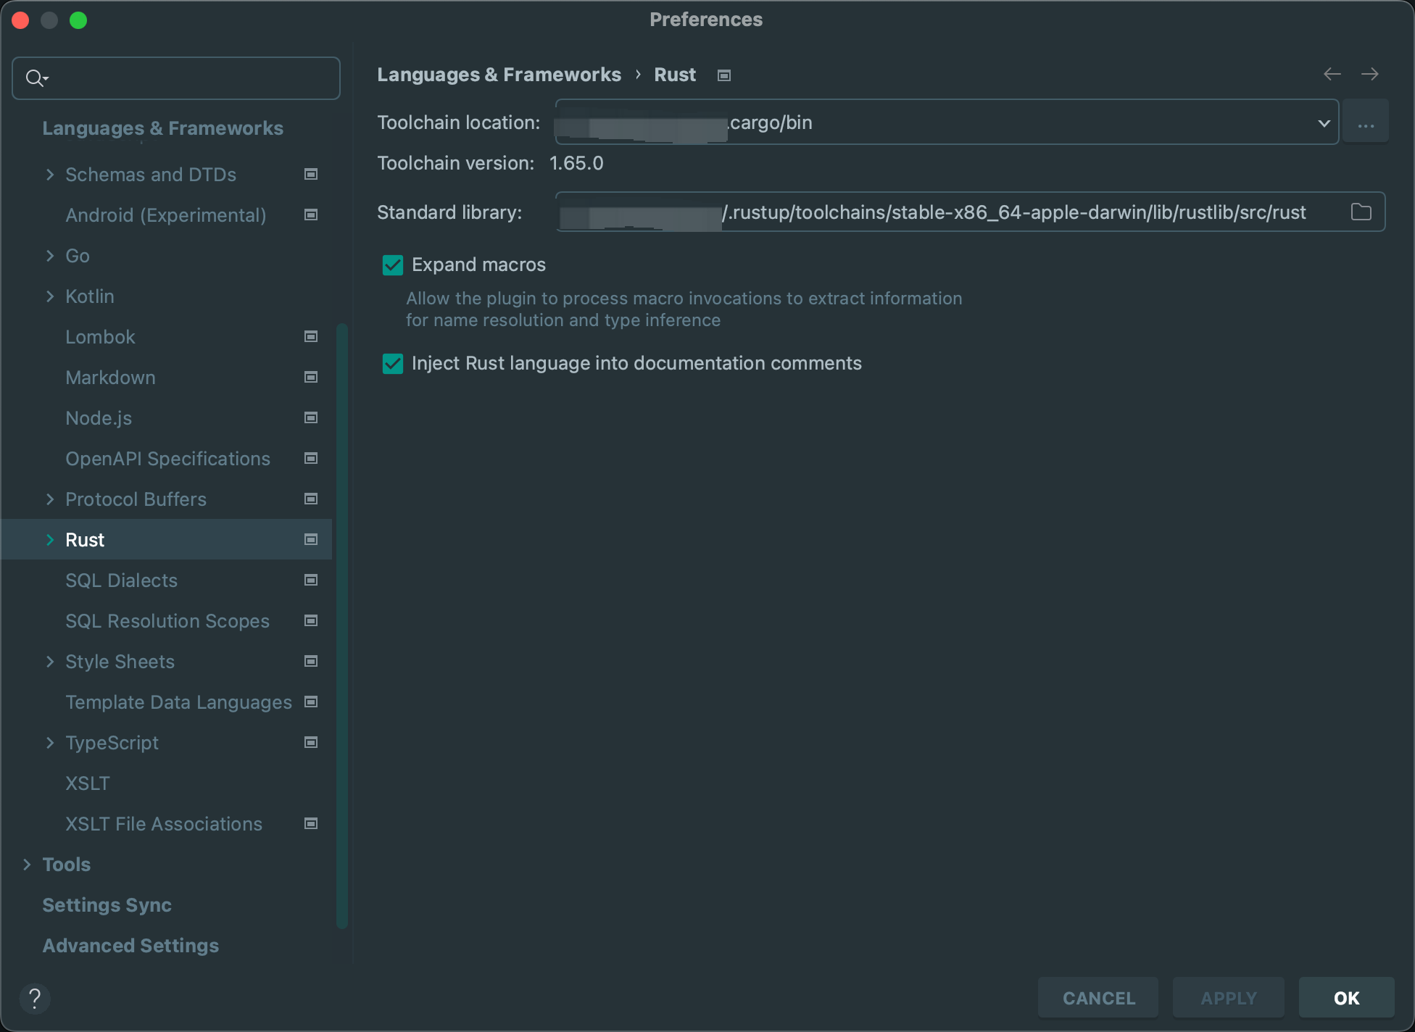This screenshot has width=1415, height=1032.
Task: Apply the current preference changes
Action: 1228,997
